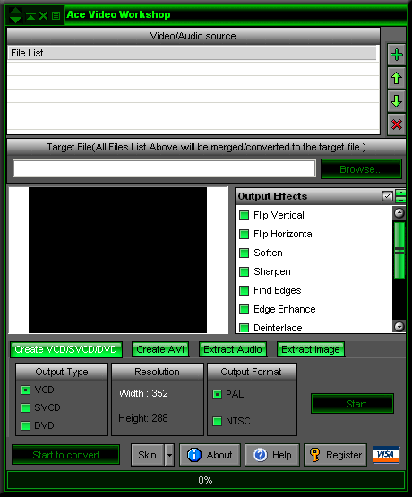This screenshot has height=497, width=412.
Task: Click the target file path input field
Action: tap(164, 168)
